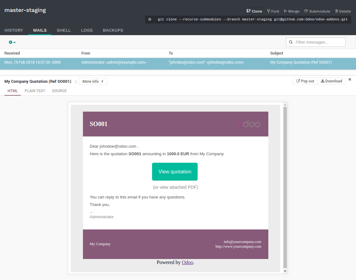Click the Clone icon in the top bar
This screenshot has height=280, width=356.
[x=248, y=11]
